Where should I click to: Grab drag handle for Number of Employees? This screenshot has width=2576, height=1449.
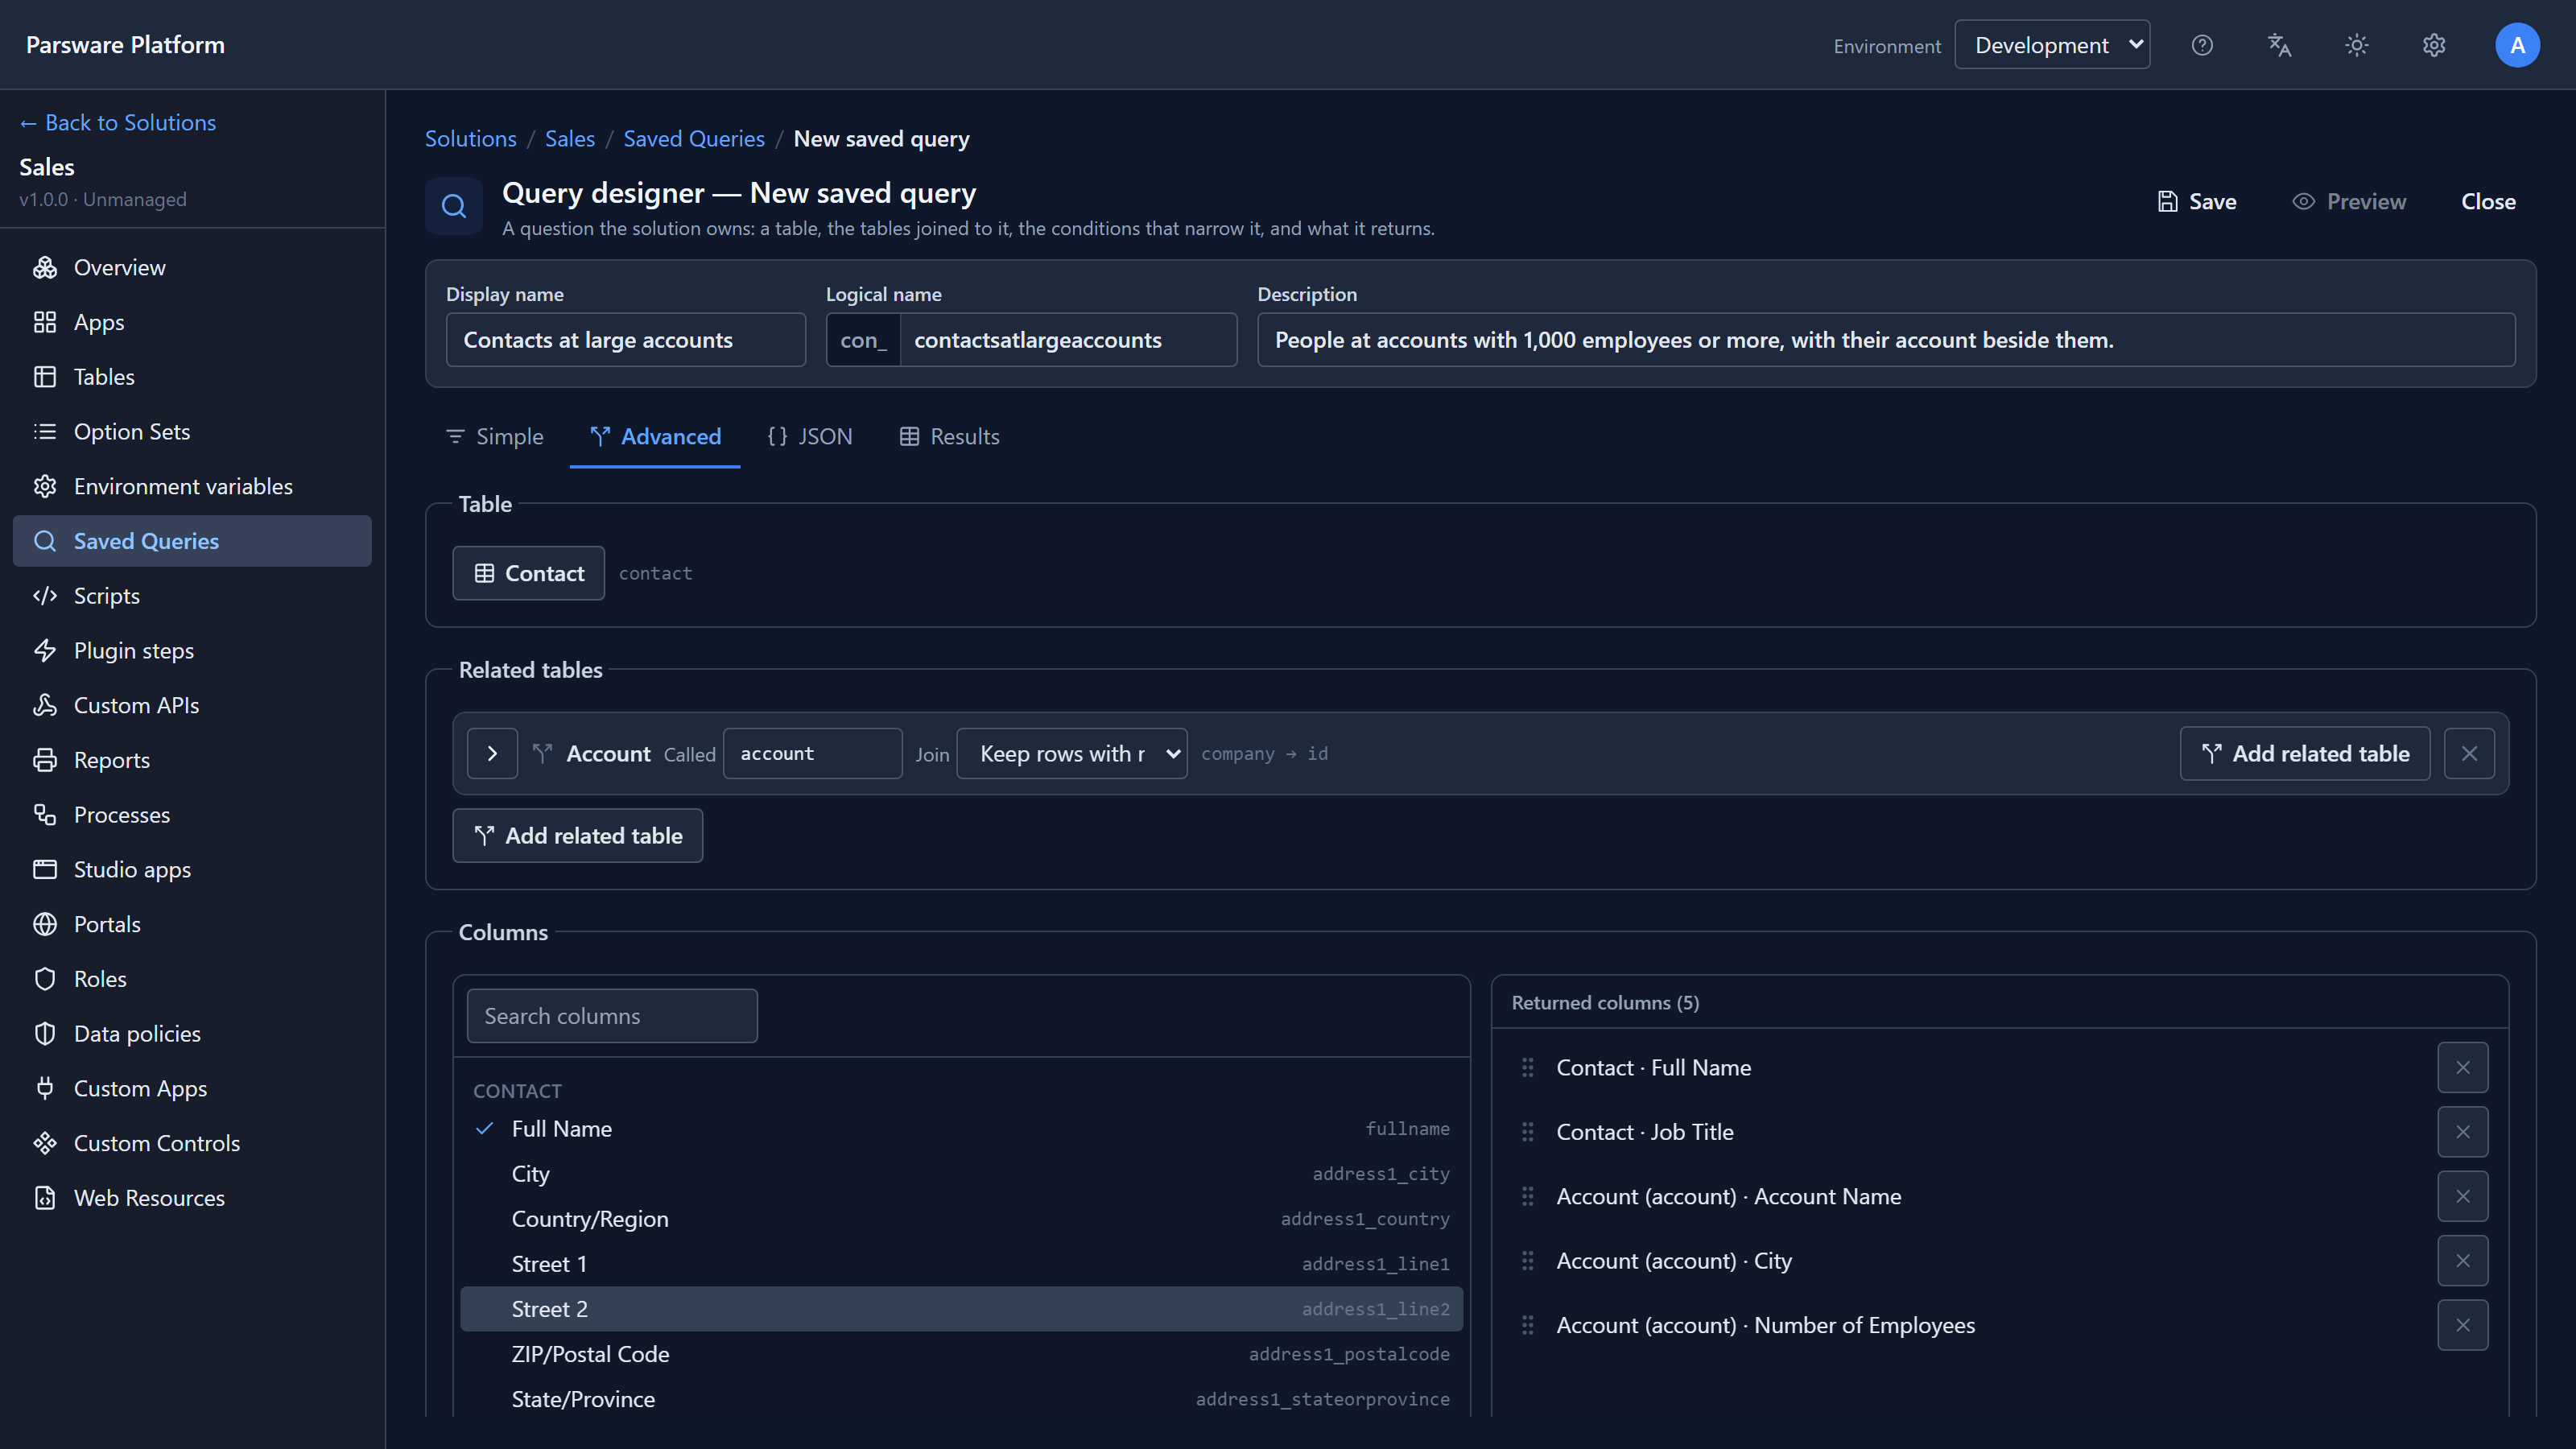(1528, 1325)
